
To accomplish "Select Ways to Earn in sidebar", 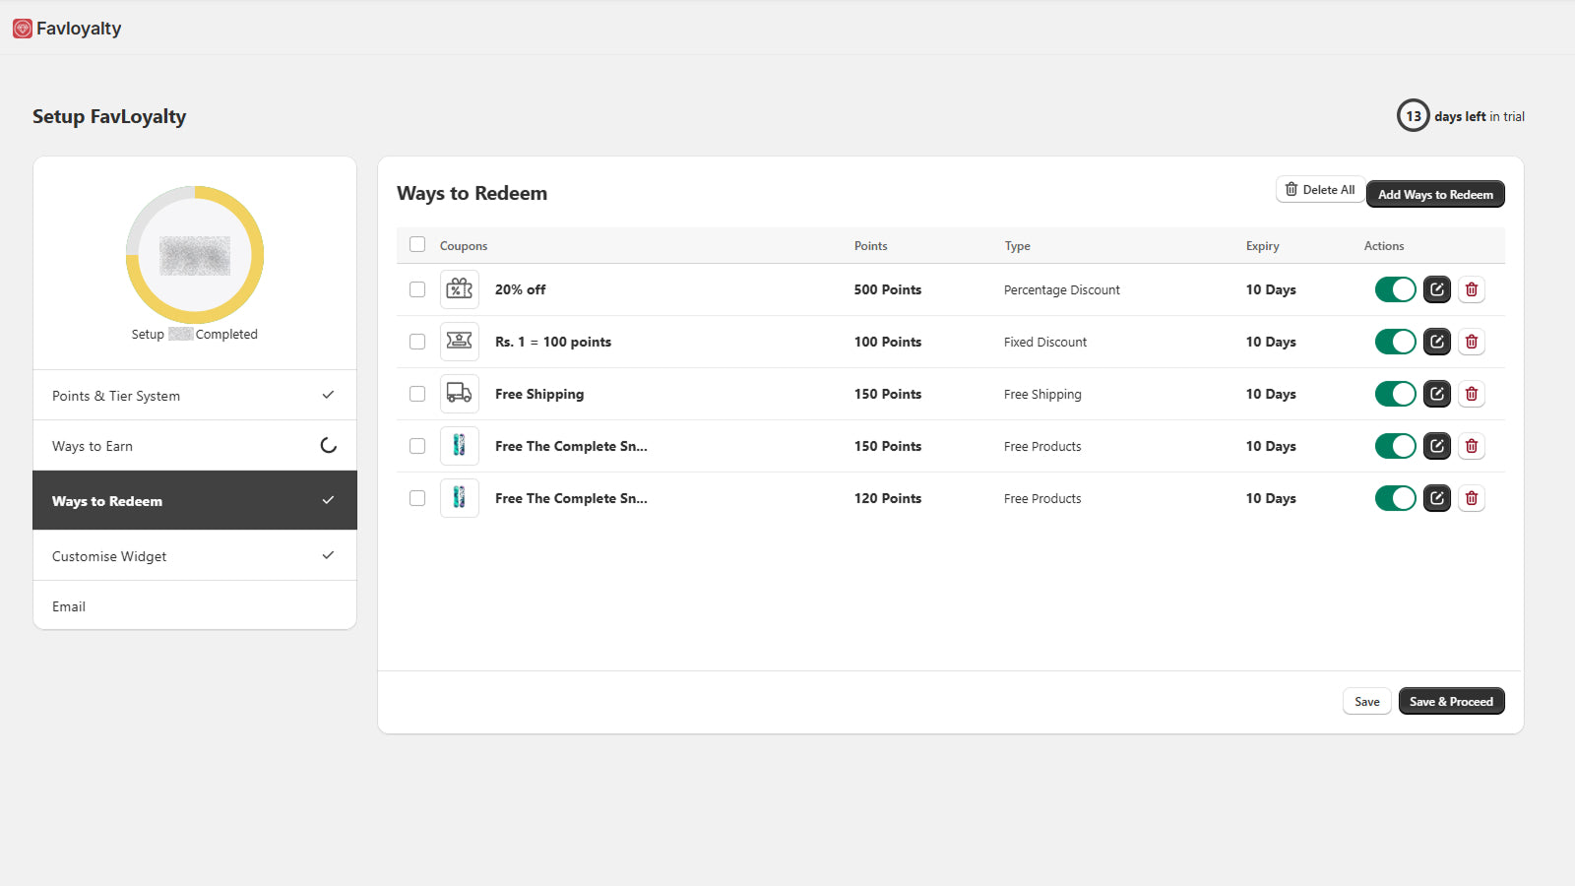I will point(93,445).
